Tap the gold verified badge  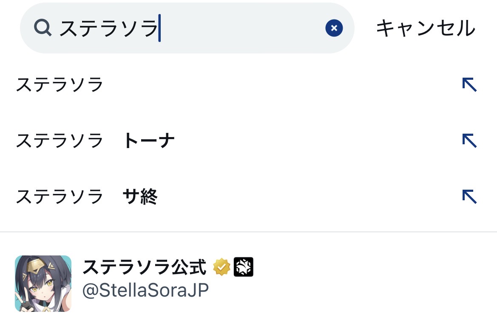click(x=222, y=267)
